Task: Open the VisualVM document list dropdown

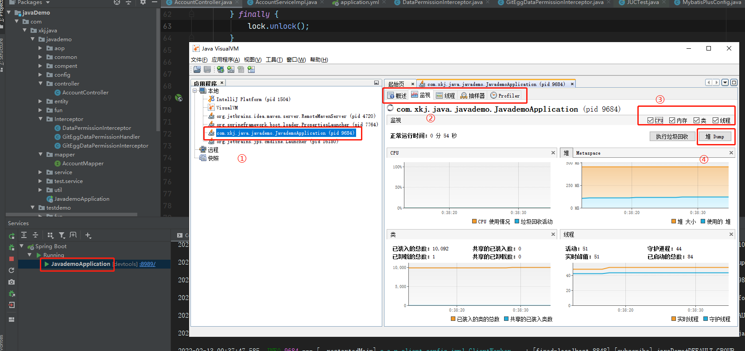Action: tap(725, 82)
